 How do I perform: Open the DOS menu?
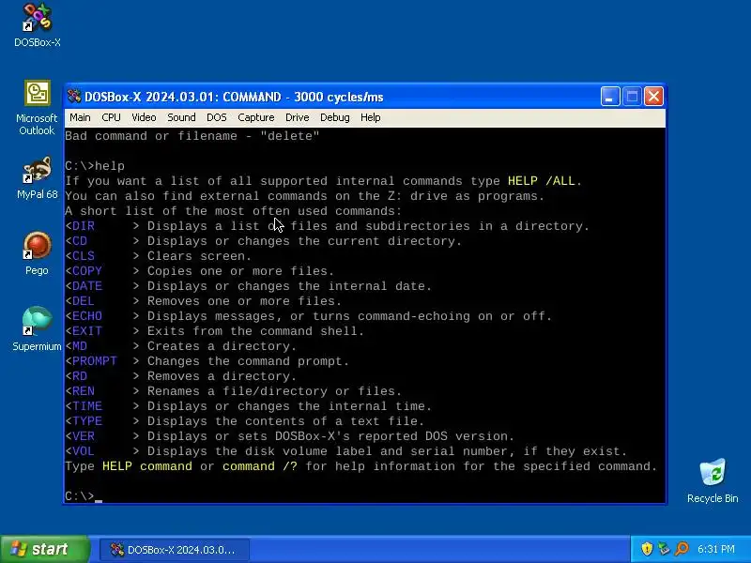[x=217, y=117]
